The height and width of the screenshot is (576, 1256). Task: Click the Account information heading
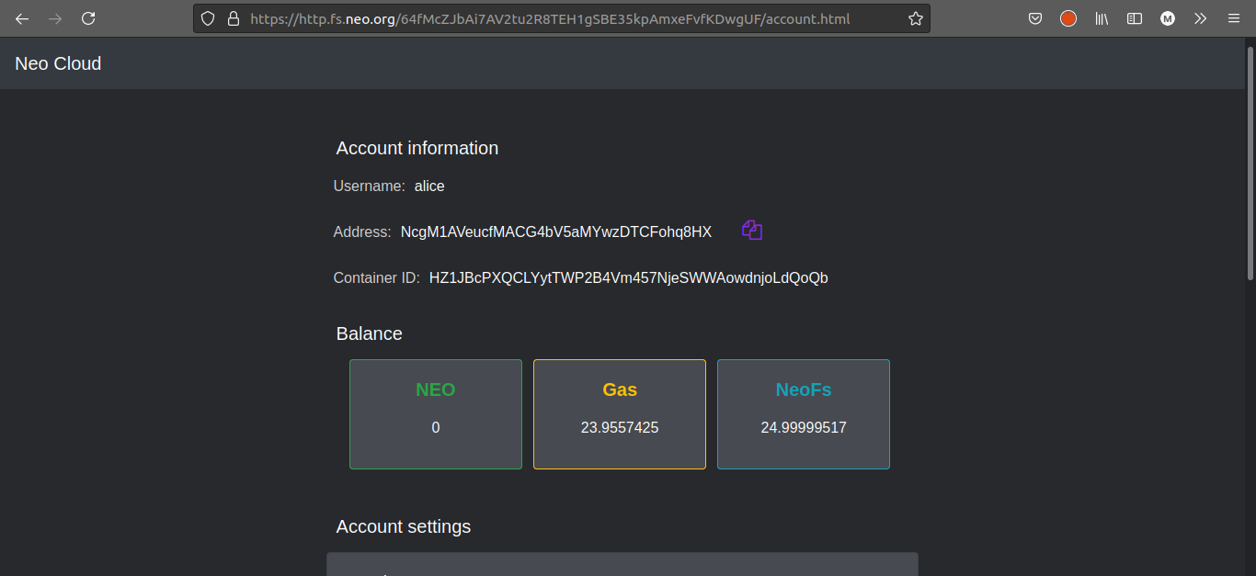click(417, 148)
